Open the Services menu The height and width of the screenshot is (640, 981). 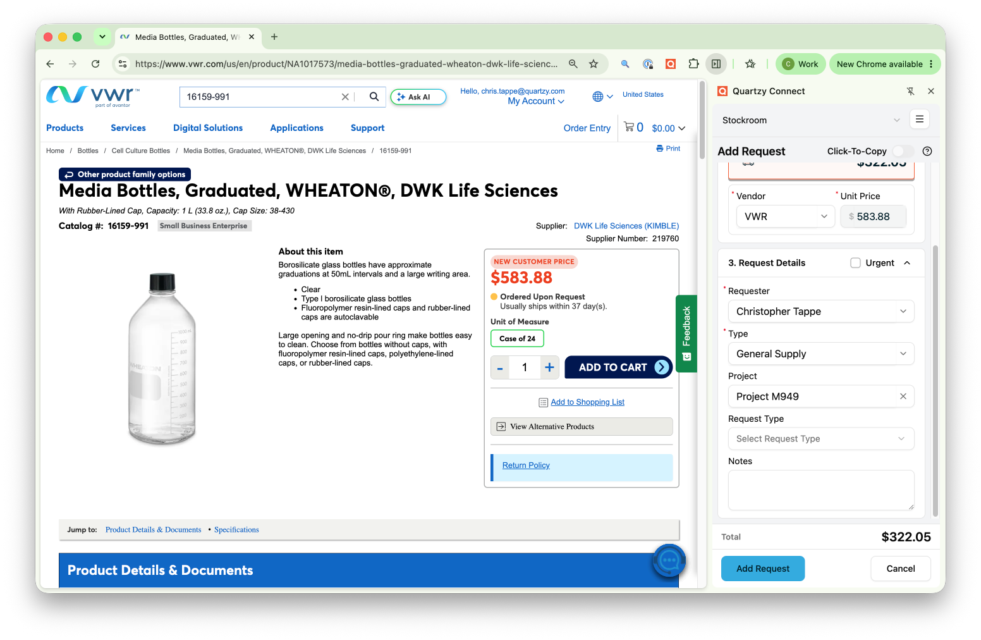[x=128, y=128]
